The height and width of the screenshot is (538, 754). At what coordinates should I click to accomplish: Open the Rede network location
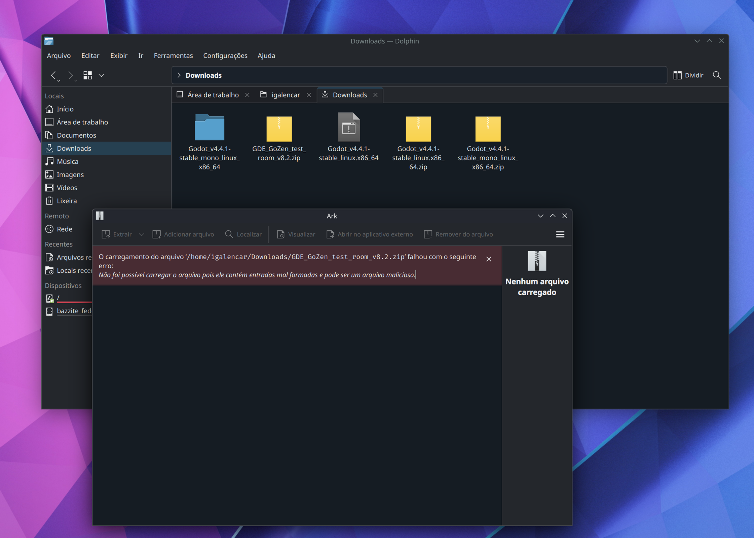pyautogui.click(x=64, y=229)
